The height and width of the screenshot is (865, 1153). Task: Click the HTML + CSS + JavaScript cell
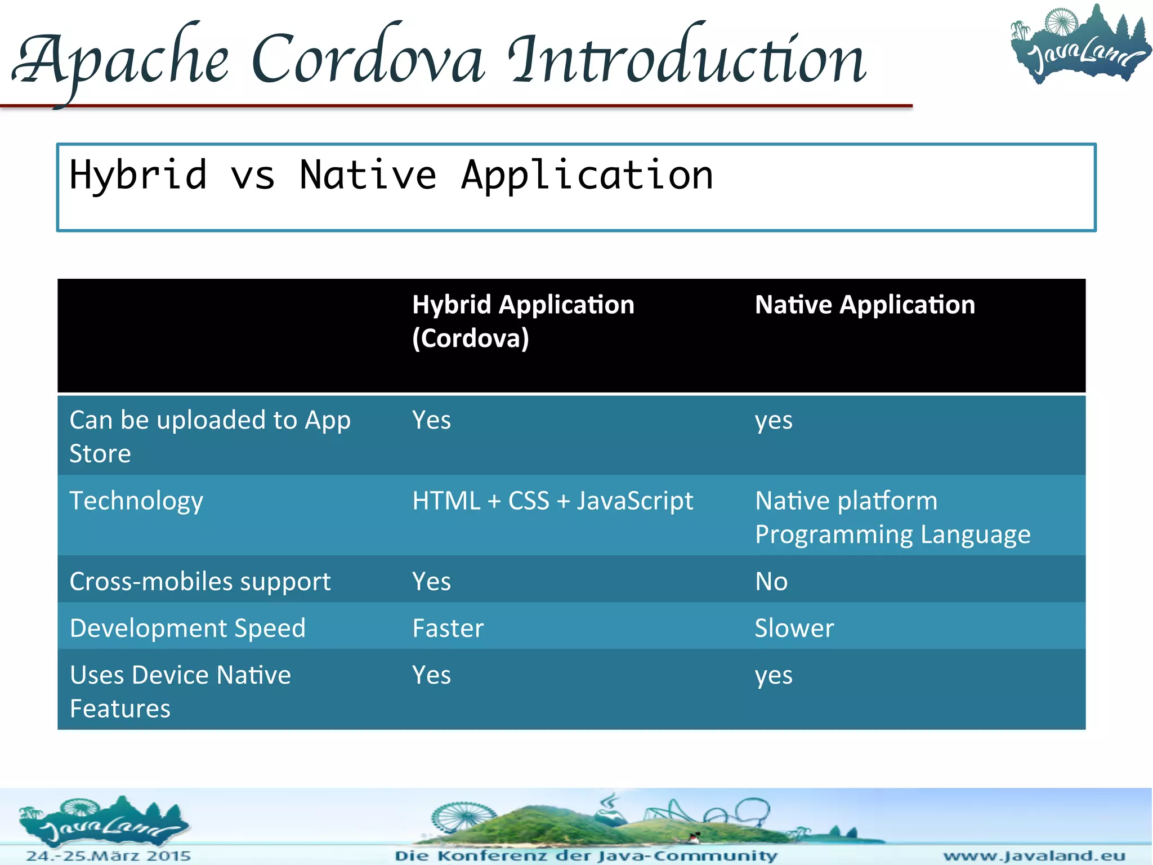tap(552, 501)
